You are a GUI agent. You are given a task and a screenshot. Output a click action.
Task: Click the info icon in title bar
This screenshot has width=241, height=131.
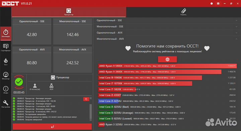pyautogui.click(x=212, y=3)
